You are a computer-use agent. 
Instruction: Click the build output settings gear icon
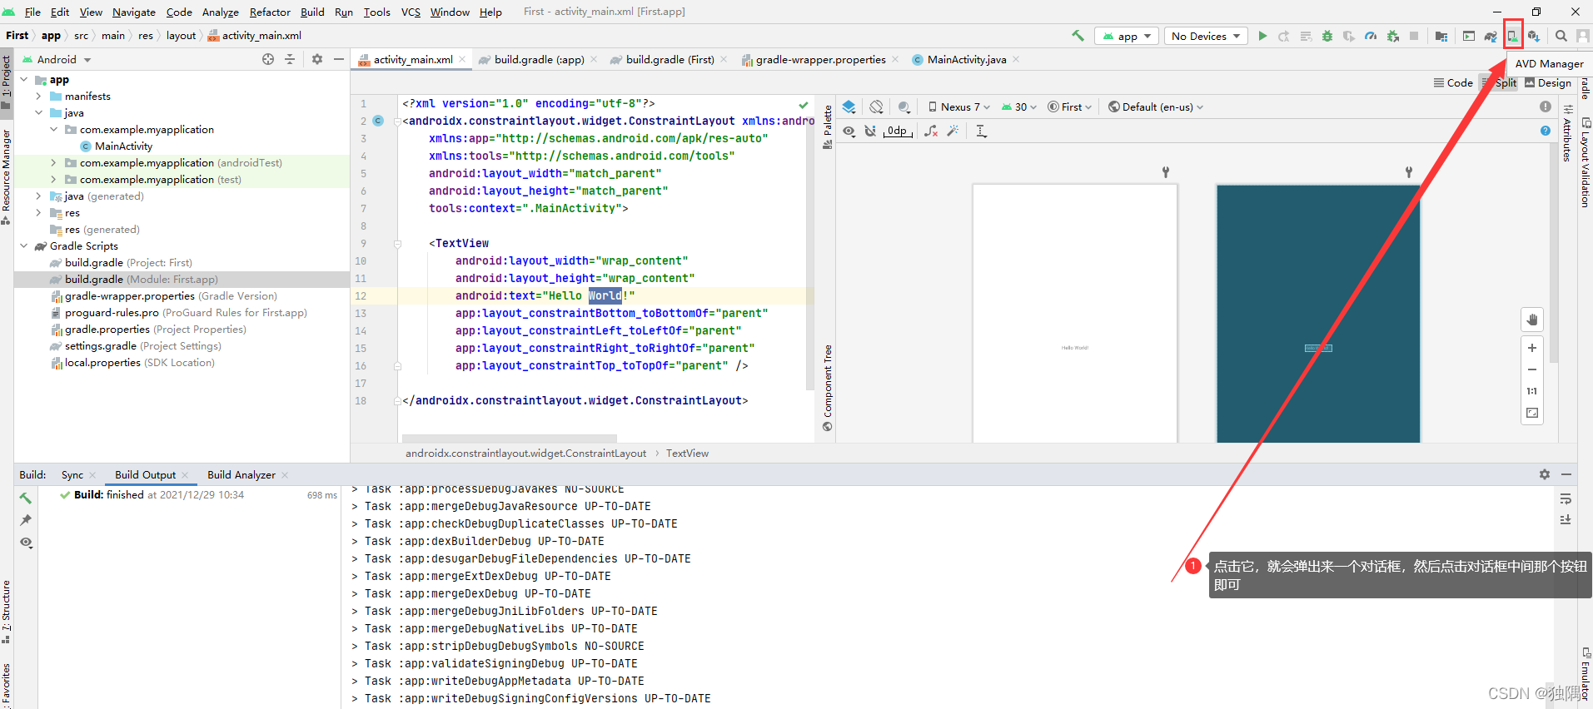(1545, 474)
